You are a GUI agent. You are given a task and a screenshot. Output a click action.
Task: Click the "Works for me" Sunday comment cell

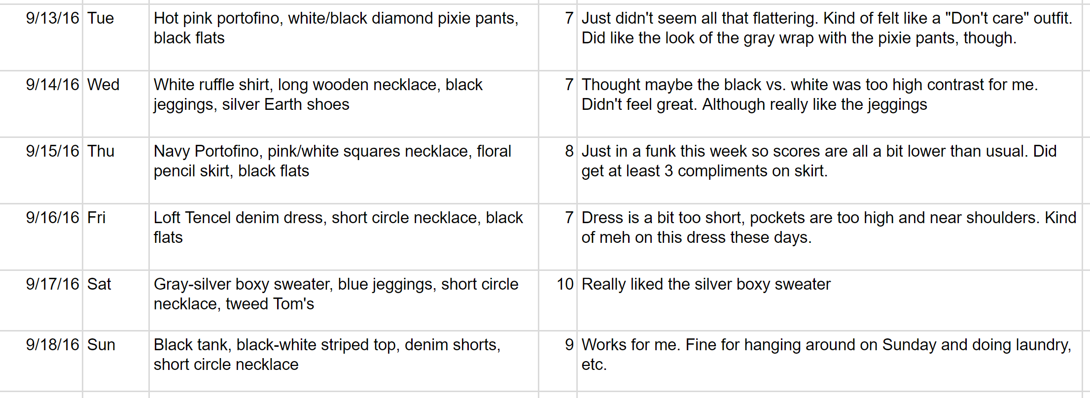830,362
